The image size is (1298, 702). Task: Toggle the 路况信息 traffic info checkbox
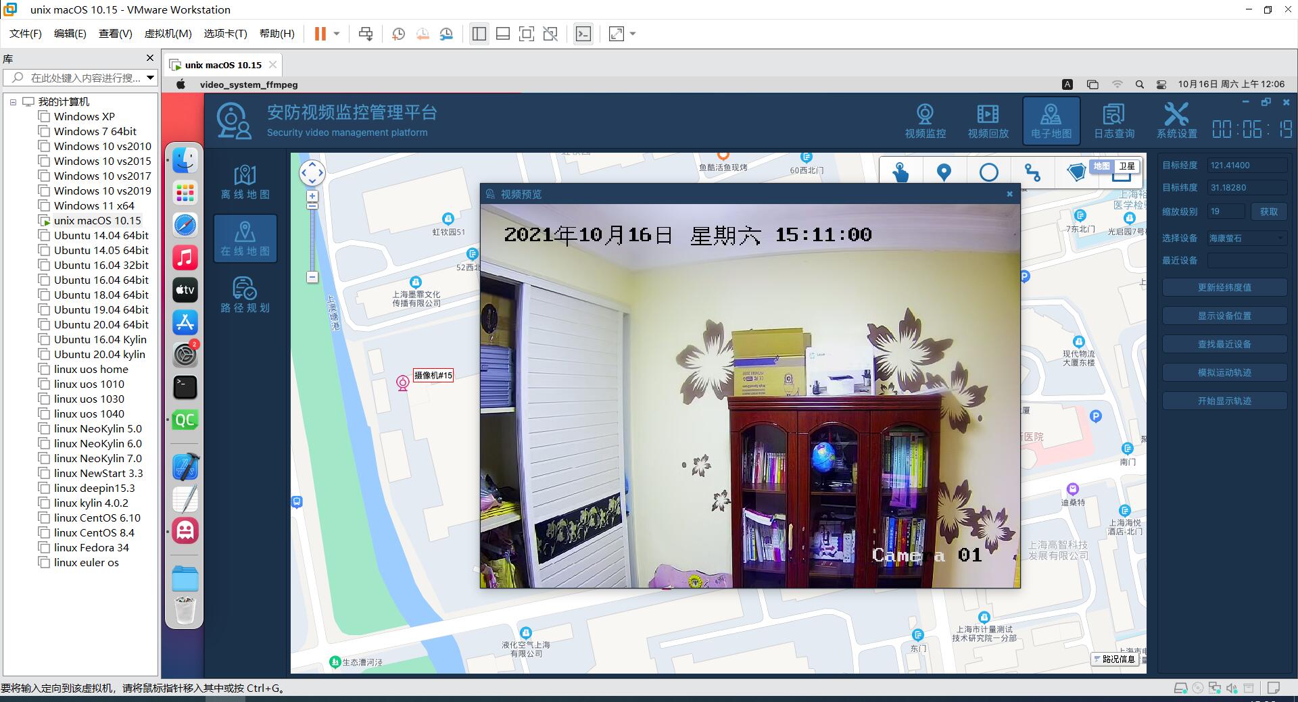(x=1097, y=659)
